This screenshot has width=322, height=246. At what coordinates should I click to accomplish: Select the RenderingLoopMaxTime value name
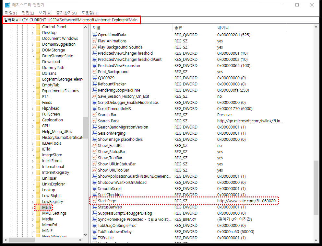(x=119, y=90)
